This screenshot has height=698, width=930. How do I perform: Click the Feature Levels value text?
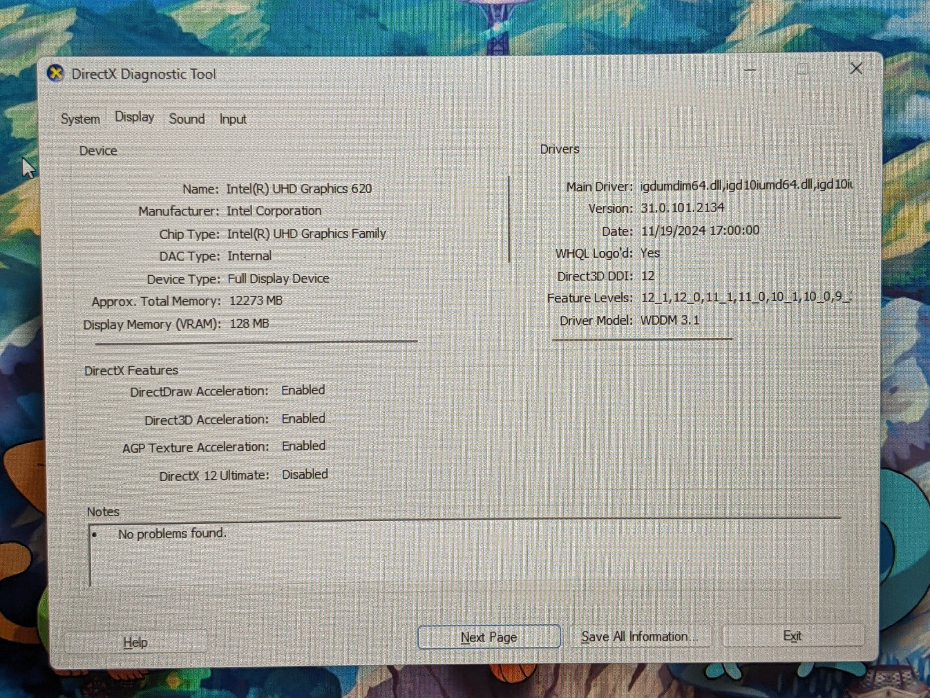[x=746, y=298]
